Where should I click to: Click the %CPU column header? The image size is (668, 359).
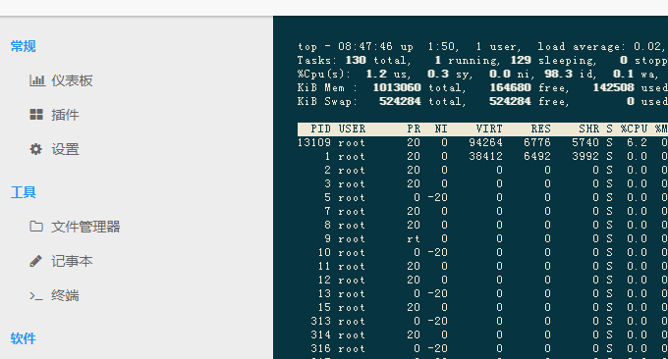(634, 128)
